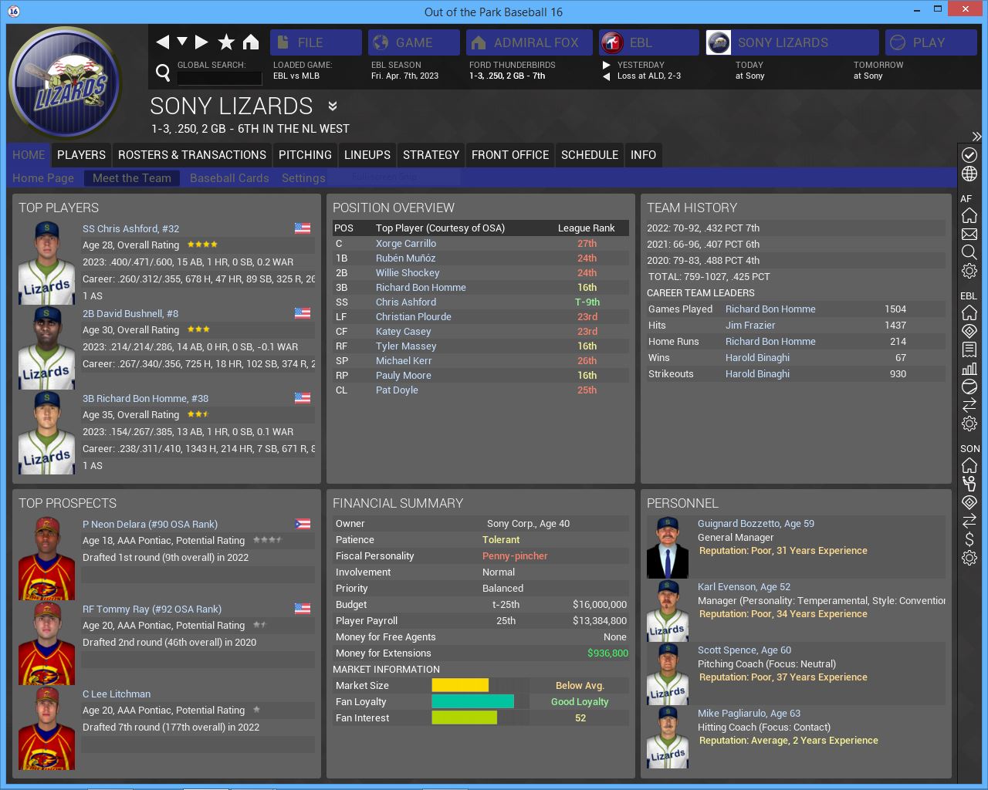The width and height of the screenshot is (988, 790).
Task: Switch to the PLAYERS tab
Action: click(81, 155)
